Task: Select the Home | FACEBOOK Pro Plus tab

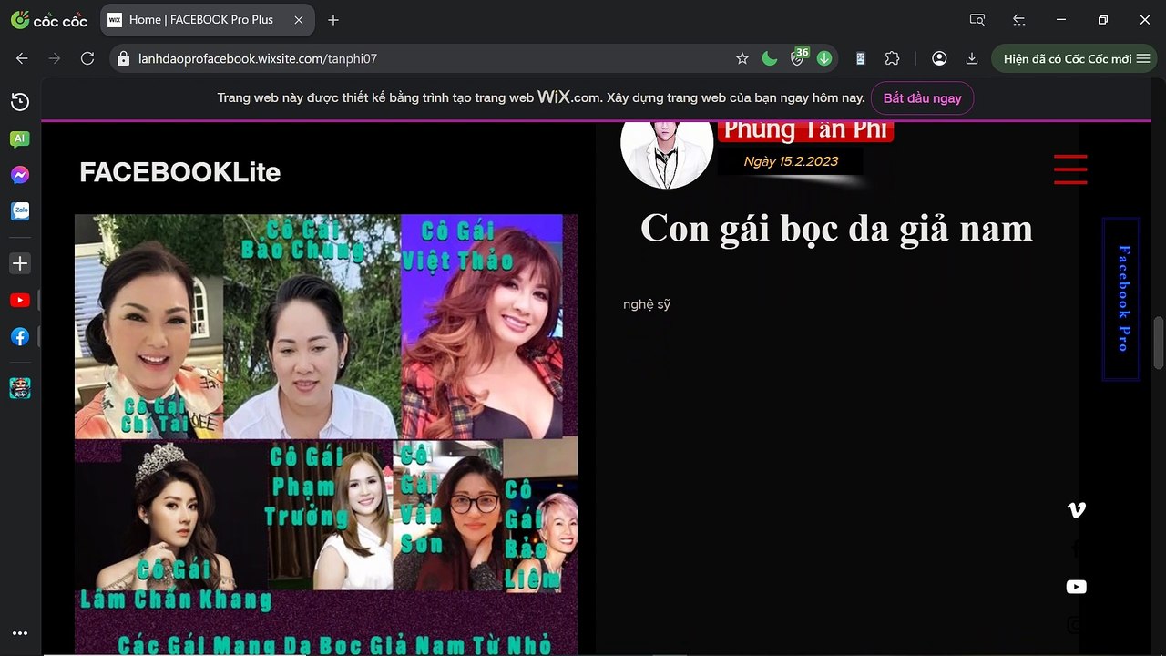Action: (207, 19)
